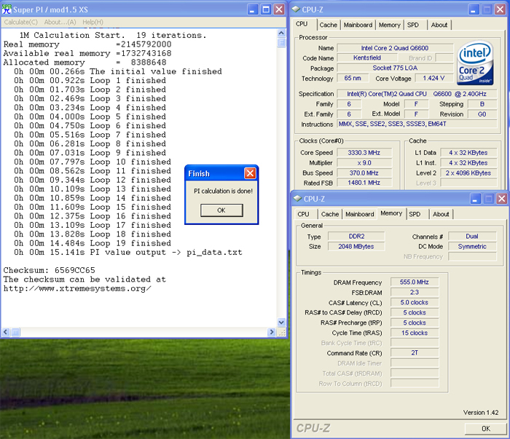Select the Mainboard tab in top CPU-Z
The height and width of the screenshot is (439, 510).
coord(358,25)
